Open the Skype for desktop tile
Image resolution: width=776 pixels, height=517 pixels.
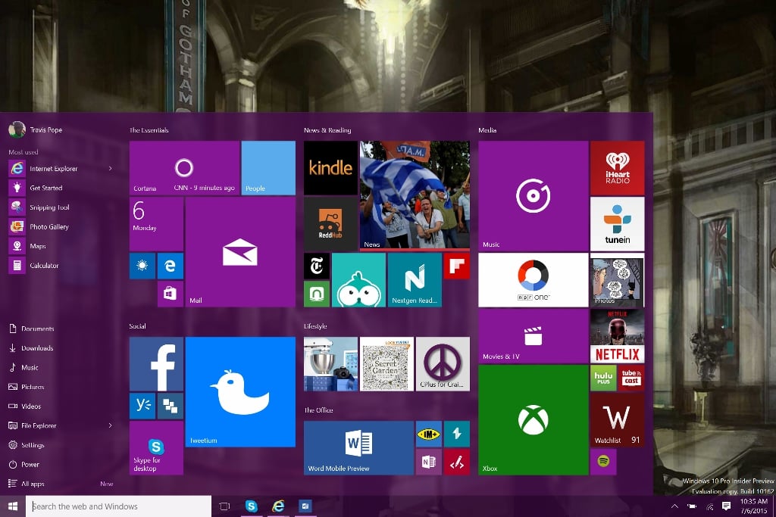click(x=156, y=448)
